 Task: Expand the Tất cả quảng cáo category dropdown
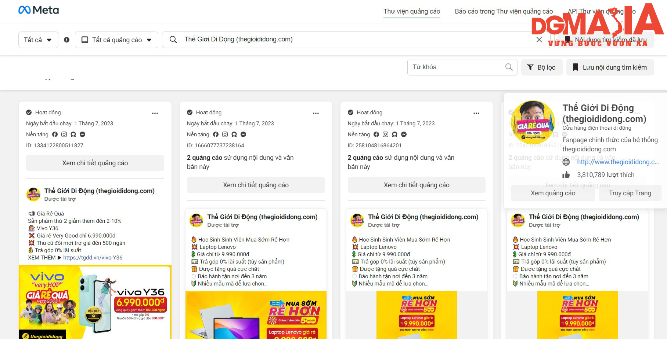pos(116,40)
